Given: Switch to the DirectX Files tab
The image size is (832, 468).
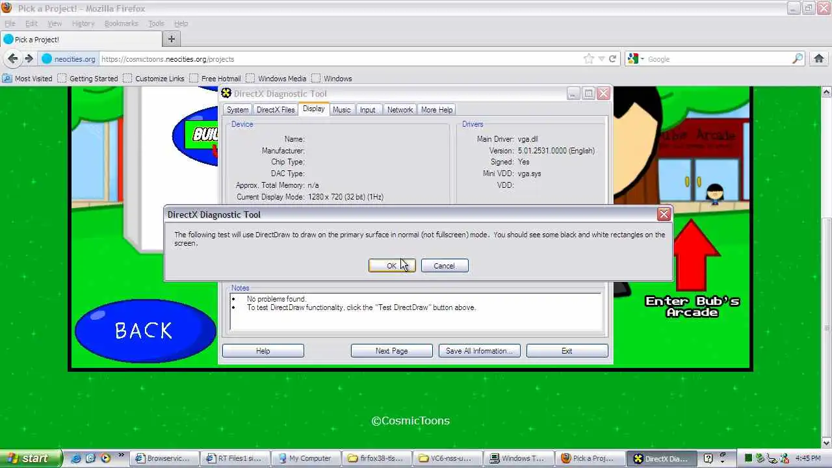Looking at the screenshot, I should pos(276,110).
